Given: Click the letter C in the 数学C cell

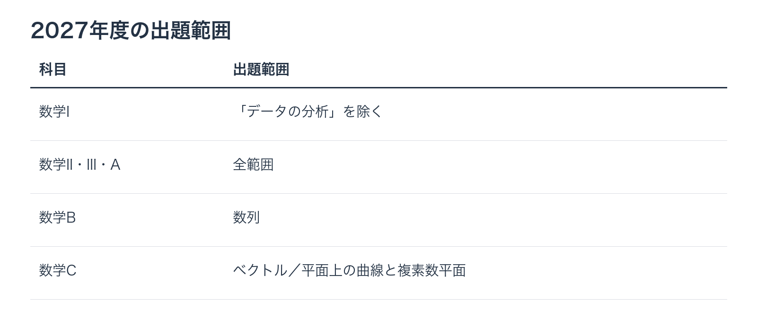Looking at the screenshot, I should click(x=71, y=270).
